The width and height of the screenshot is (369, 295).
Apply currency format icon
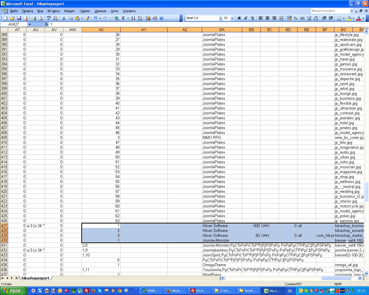289,18
